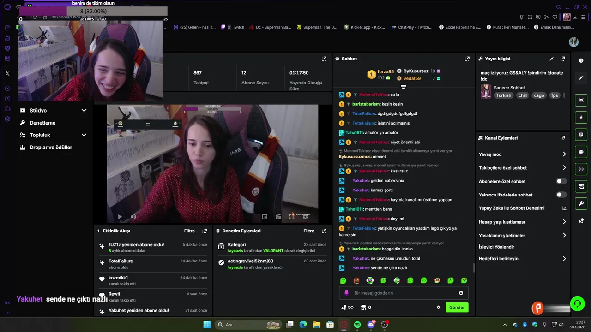Edit stream info with pencil icon in Yayın bilgisi
Image resolution: width=591 pixels, height=332 pixels.
pyautogui.click(x=551, y=59)
